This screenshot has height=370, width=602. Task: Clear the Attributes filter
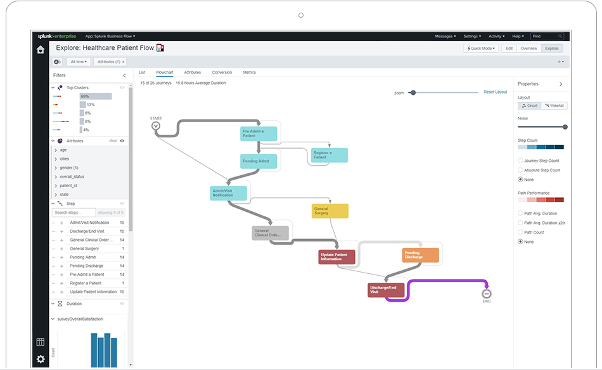(x=113, y=140)
